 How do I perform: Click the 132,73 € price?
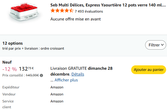pyautogui.click(x=26, y=69)
